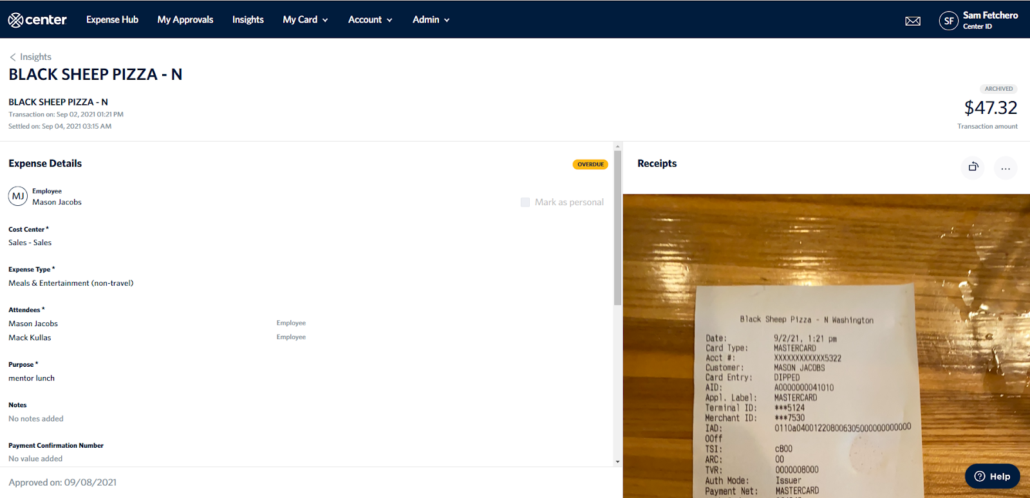1030x498 pixels.
Task: Click the Expense Details heading
Action: pyautogui.click(x=45, y=163)
